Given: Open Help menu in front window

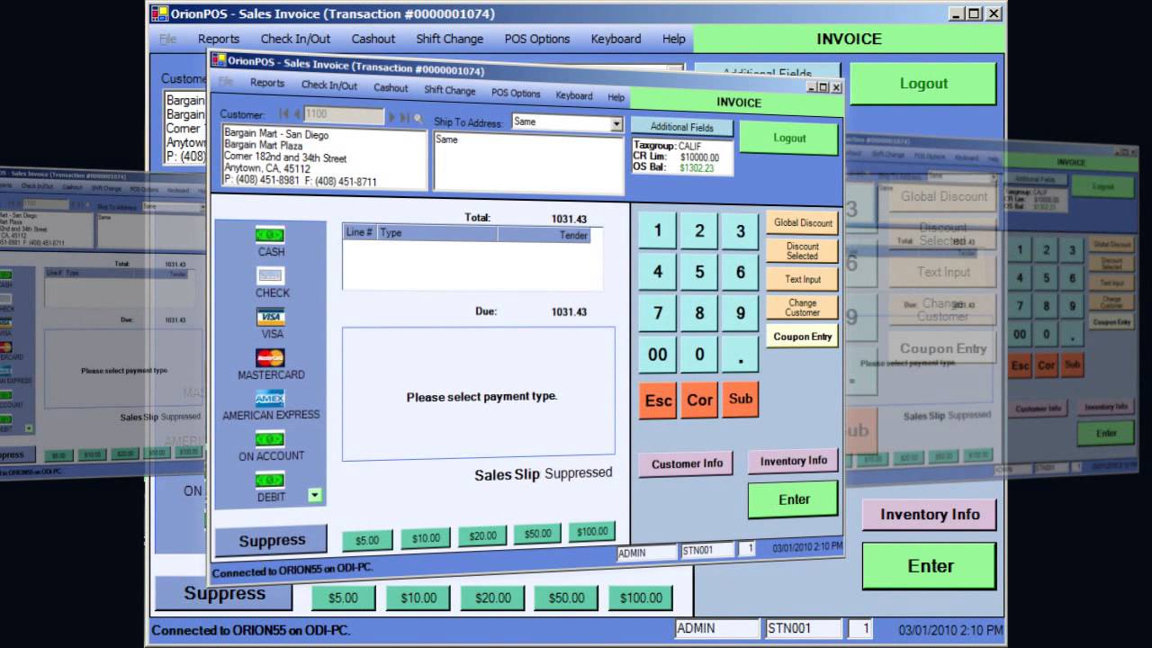Looking at the screenshot, I should 616,97.
